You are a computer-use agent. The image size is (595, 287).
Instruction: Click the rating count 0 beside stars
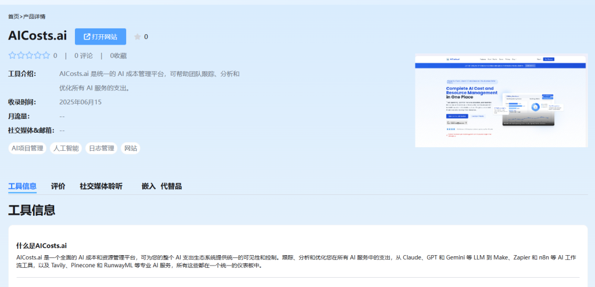55,56
